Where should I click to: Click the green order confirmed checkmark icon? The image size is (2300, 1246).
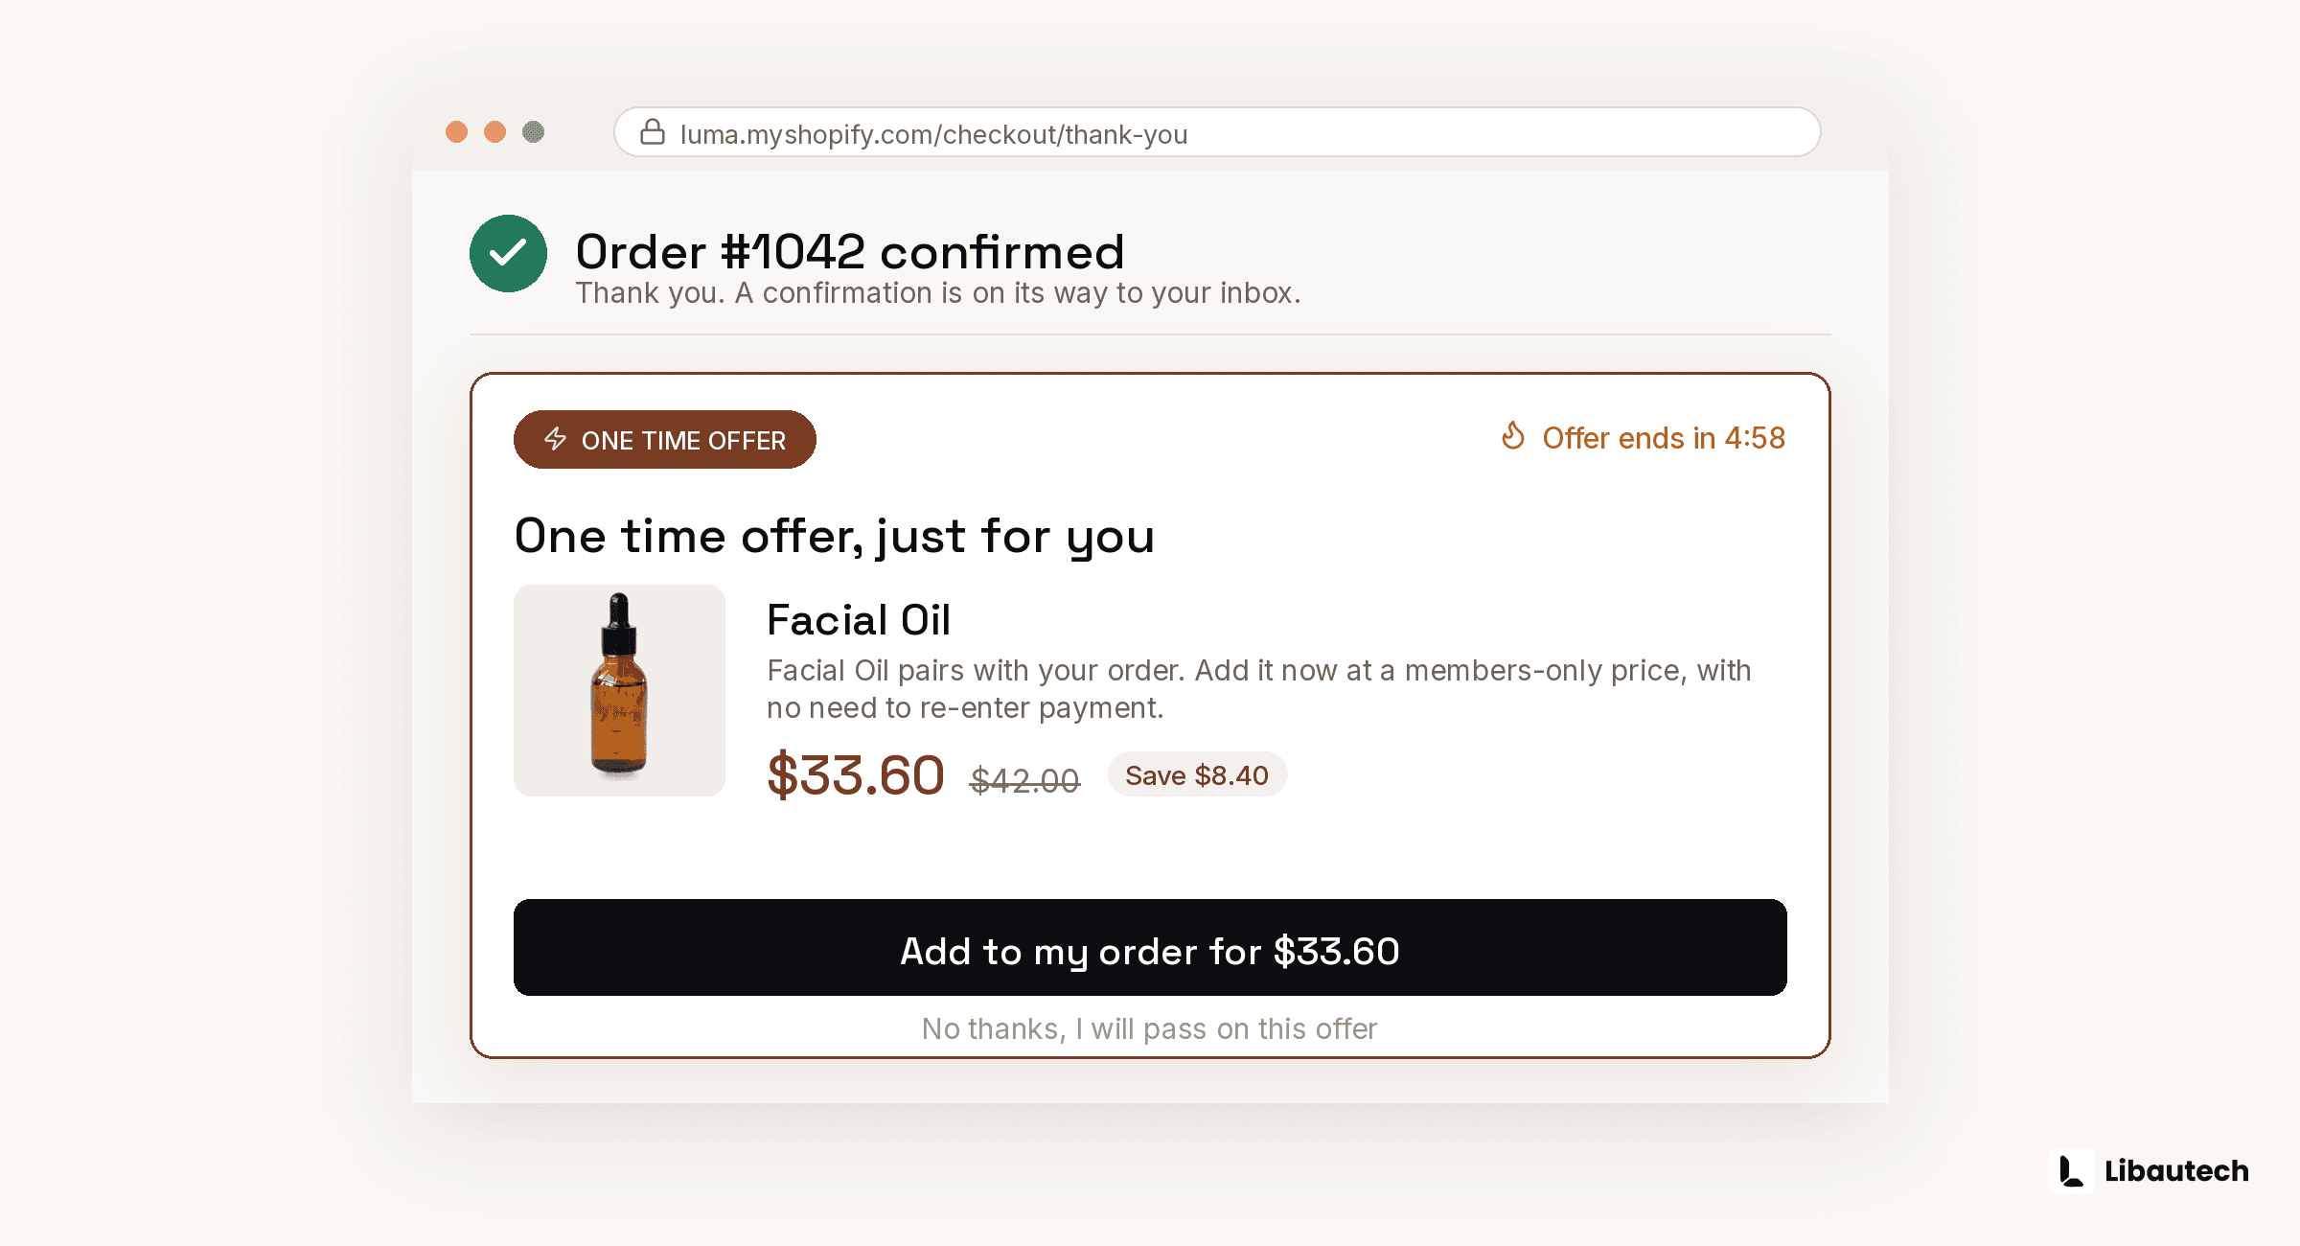[508, 253]
